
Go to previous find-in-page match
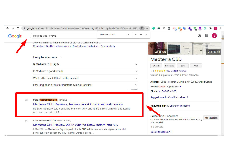point(136,34)
